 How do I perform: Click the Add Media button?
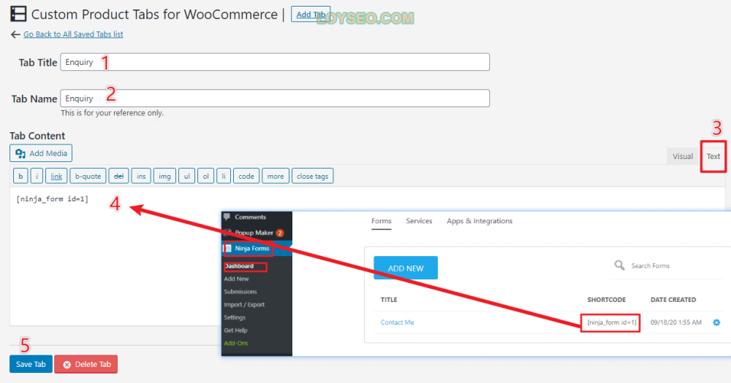tap(41, 153)
